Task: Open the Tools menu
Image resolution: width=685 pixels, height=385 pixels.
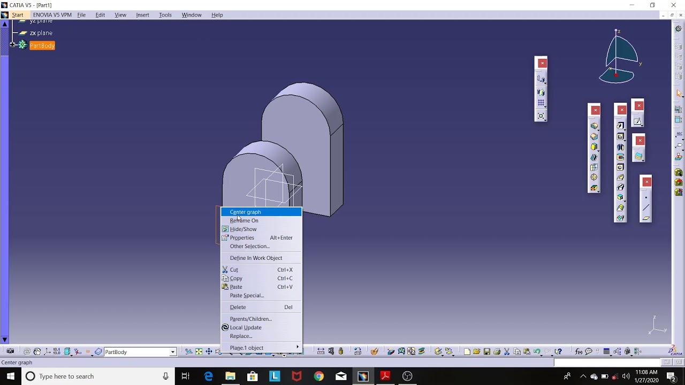Action: [x=165, y=15]
